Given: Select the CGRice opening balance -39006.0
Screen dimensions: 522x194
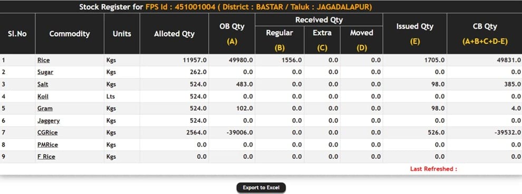Looking at the screenshot, I should click(x=240, y=132).
